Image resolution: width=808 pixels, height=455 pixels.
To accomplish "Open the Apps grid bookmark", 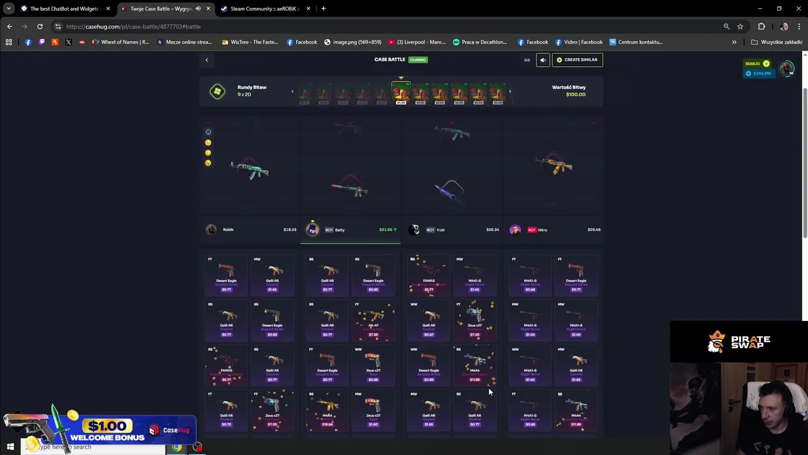I will coord(9,42).
